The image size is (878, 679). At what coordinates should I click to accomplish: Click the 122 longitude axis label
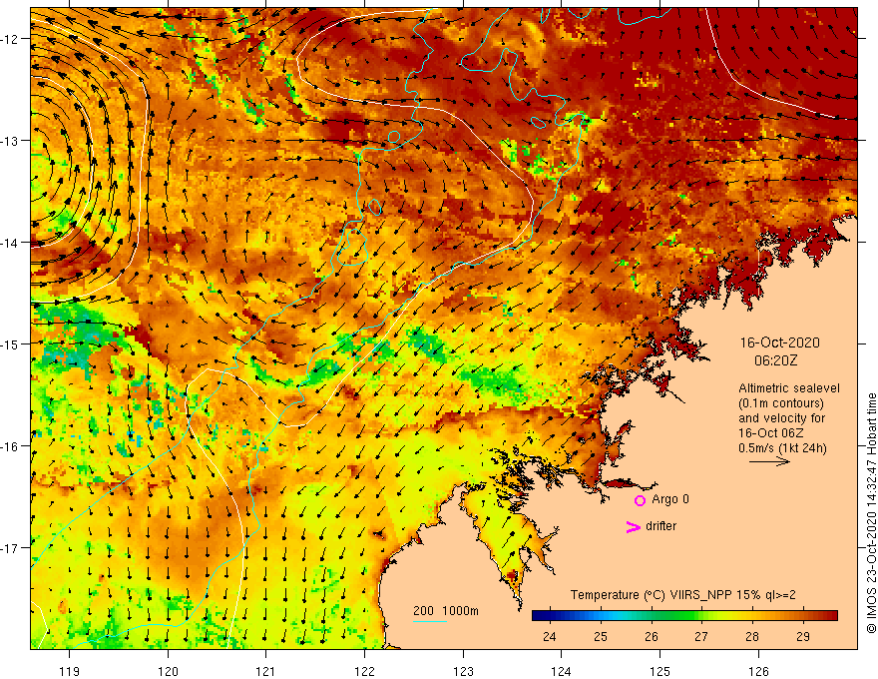pyautogui.click(x=364, y=671)
